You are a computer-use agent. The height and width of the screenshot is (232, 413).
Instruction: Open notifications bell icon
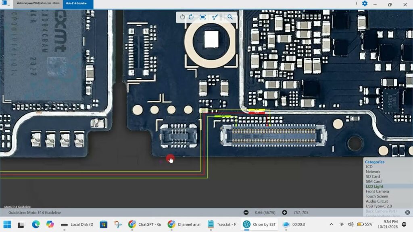click(404, 224)
